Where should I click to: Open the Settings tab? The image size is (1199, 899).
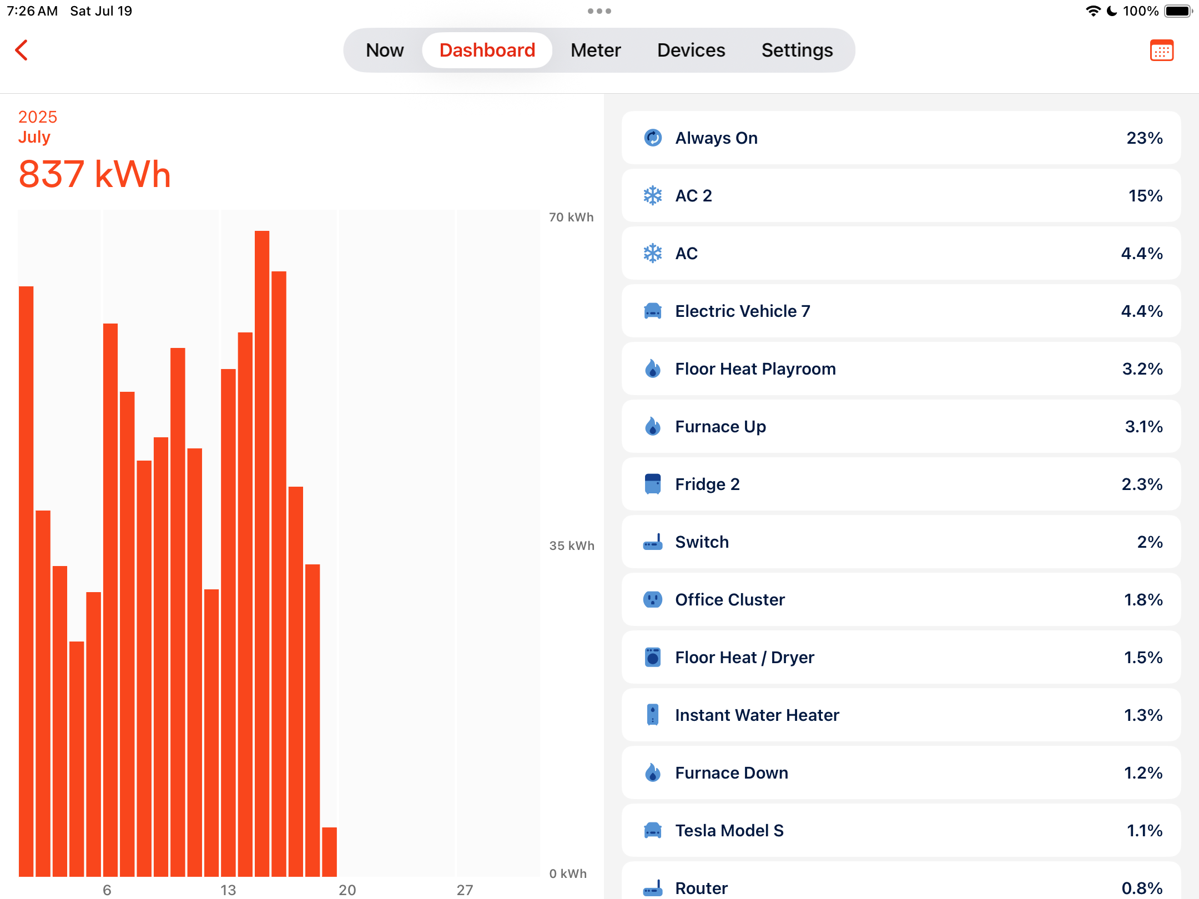coord(797,50)
